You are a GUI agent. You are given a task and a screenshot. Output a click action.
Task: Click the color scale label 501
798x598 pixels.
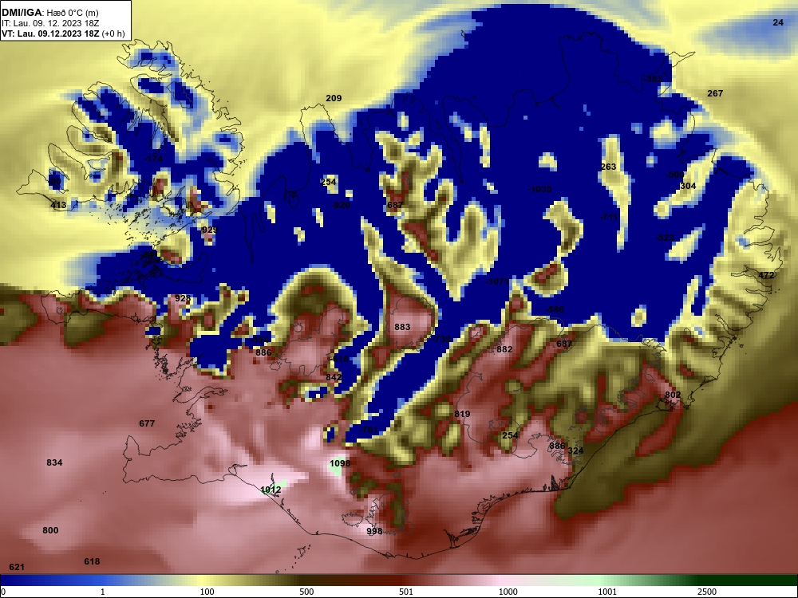(406, 592)
